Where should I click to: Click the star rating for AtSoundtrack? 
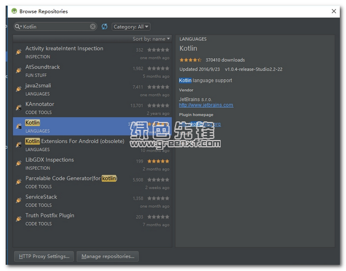[x=158, y=68]
